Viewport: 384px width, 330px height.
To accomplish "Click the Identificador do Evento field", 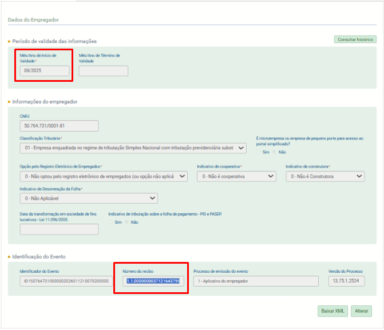I will [66, 281].
